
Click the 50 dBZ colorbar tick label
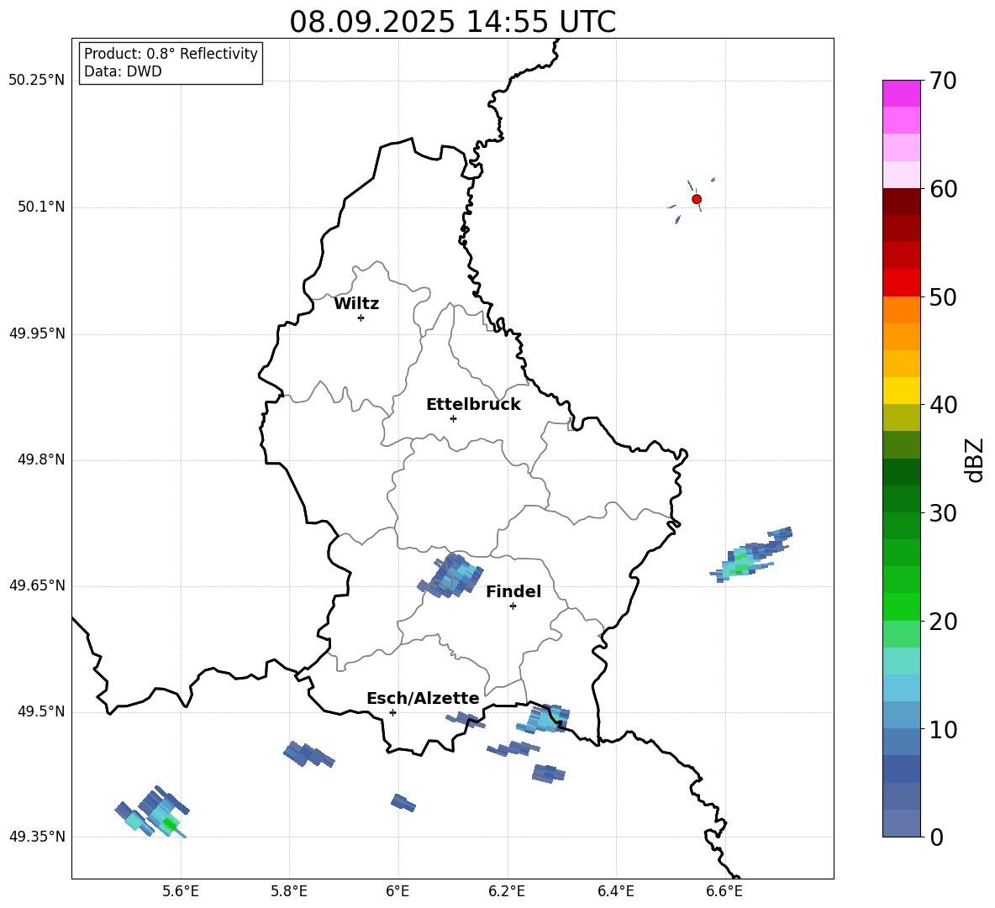pyautogui.click(x=943, y=297)
